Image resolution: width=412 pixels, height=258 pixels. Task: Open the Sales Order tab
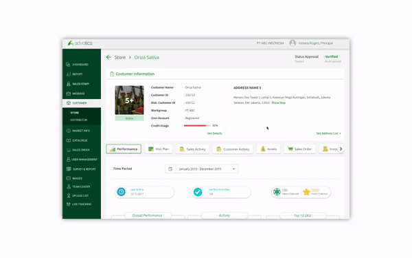(299, 149)
